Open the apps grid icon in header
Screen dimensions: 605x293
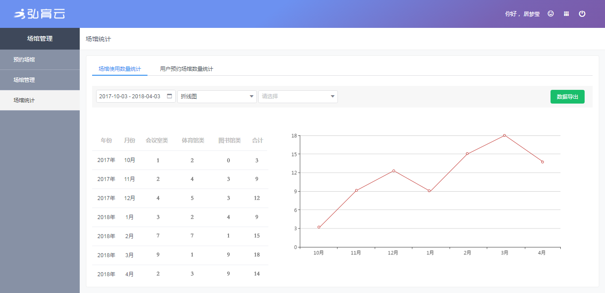coord(566,14)
